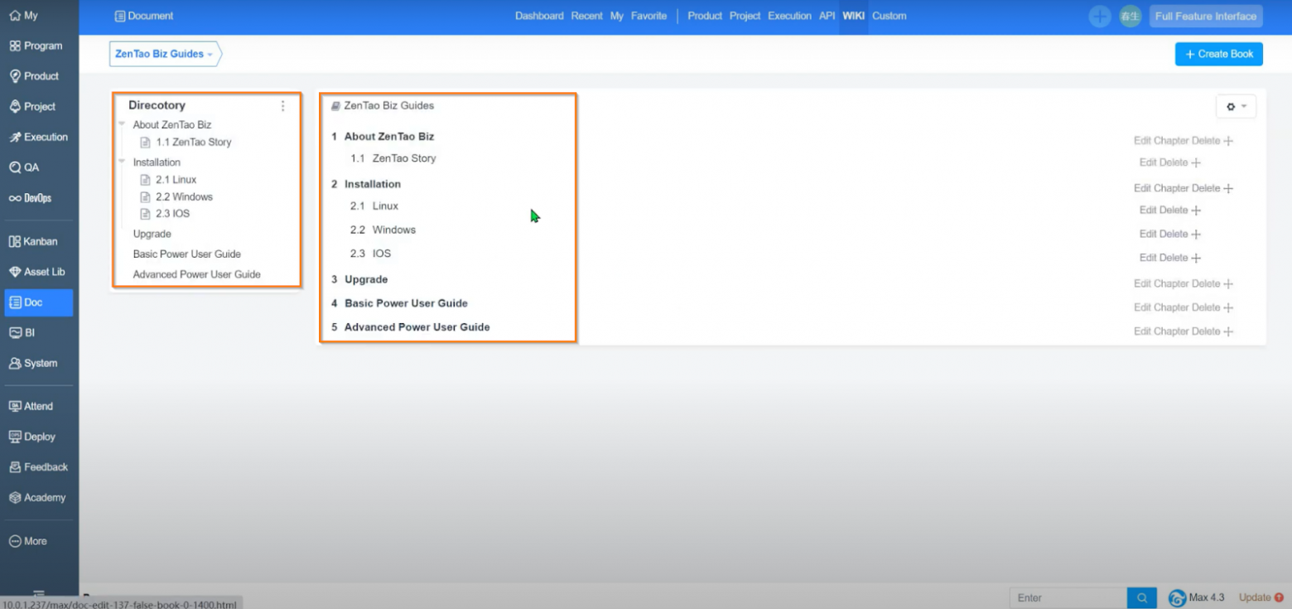Click the search magnifier button at bottom
This screenshot has width=1292, height=609.
[1141, 597]
